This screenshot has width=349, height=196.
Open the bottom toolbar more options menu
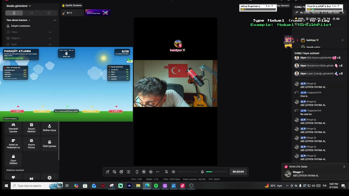click(x=158, y=172)
